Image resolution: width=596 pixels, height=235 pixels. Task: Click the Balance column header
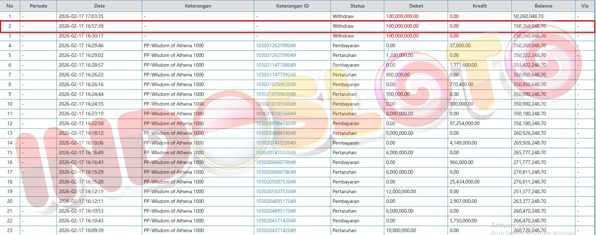pyautogui.click(x=543, y=6)
